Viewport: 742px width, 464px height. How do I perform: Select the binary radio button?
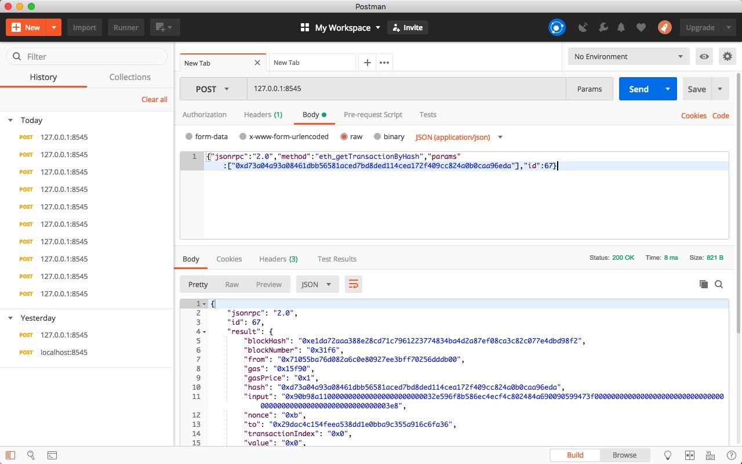[377, 137]
